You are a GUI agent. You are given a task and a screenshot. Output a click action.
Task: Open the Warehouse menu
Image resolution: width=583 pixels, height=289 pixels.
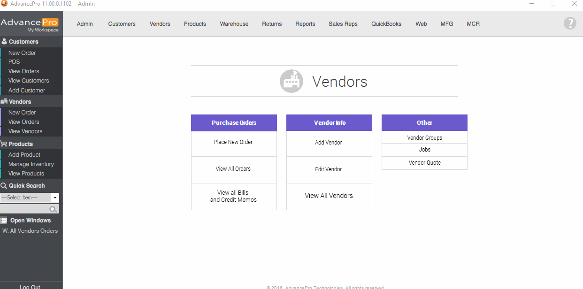[x=234, y=24]
